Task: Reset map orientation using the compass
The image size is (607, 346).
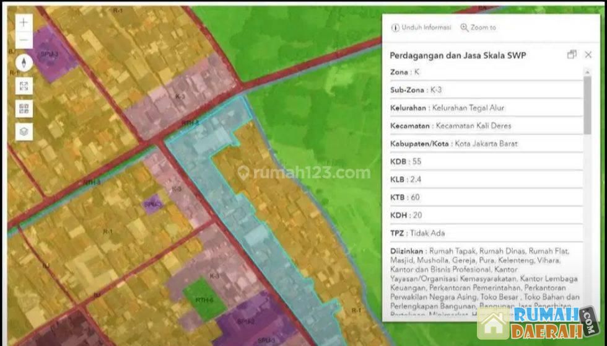Action: [x=24, y=63]
